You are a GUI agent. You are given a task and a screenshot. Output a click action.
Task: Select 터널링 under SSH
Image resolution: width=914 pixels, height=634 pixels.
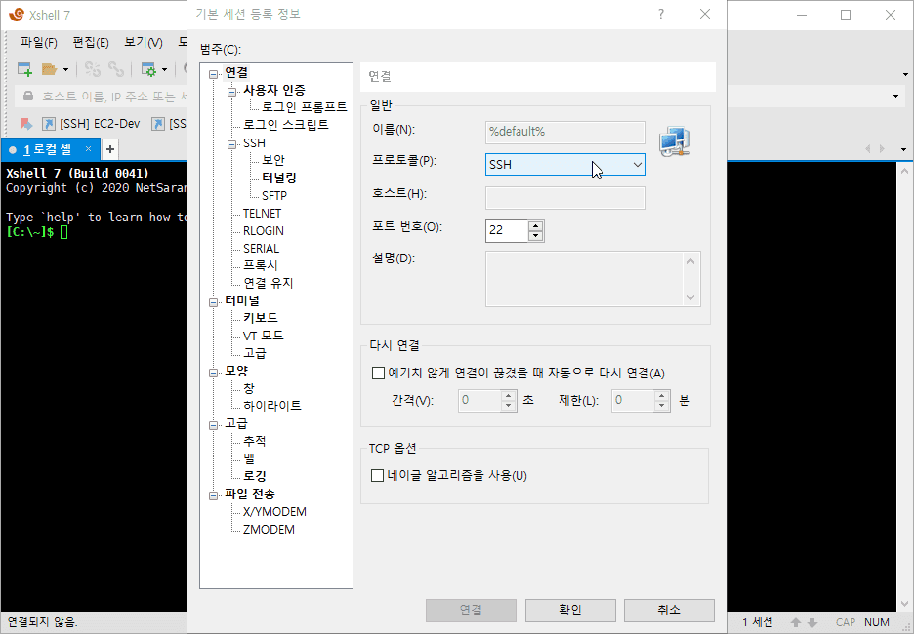[279, 178]
